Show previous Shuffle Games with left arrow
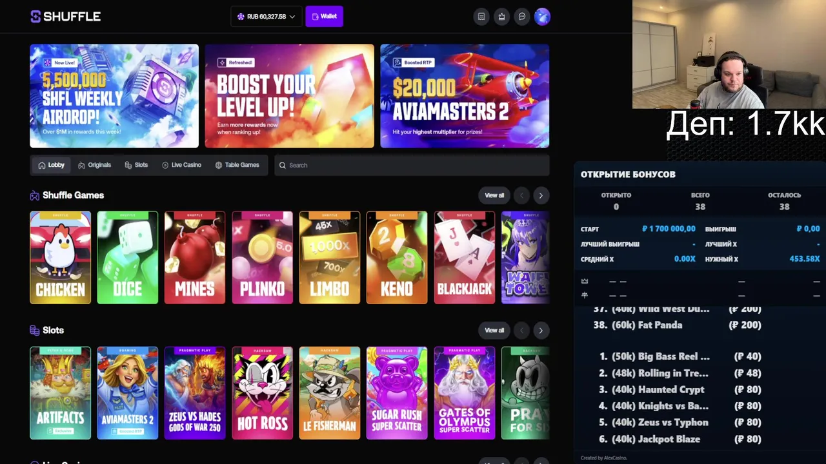This screenshot has height=464, width=826. tap(521, 195)
